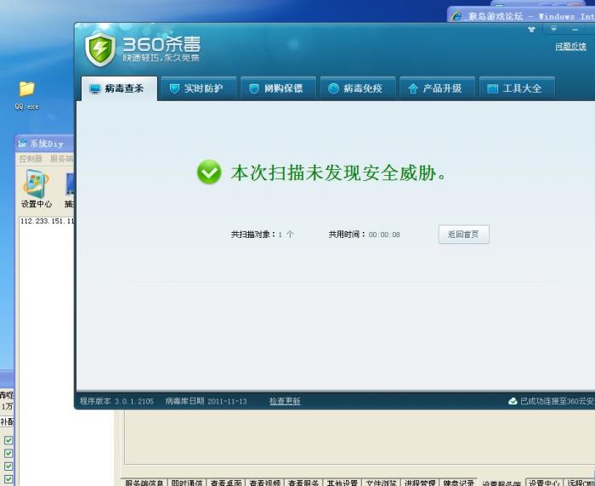595x486 pixels.
Task: Open the 其他设置 bottom tab
Action: coord(343,483)
